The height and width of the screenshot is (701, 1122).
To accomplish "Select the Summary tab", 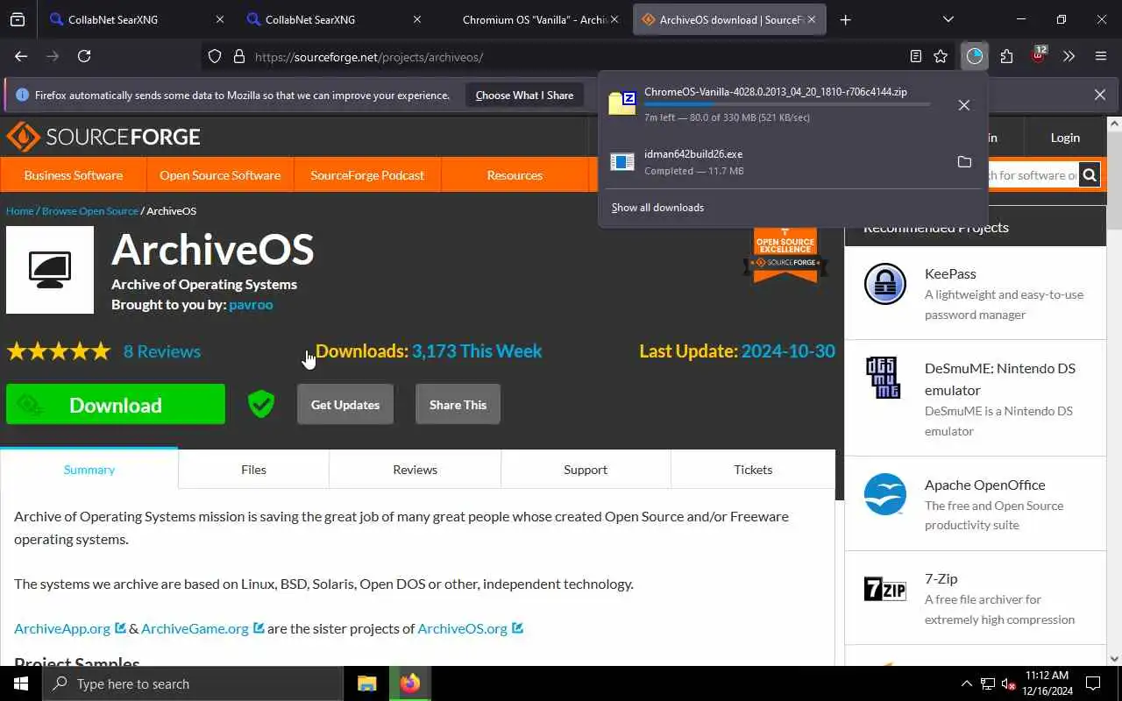I will pos(89,470).
